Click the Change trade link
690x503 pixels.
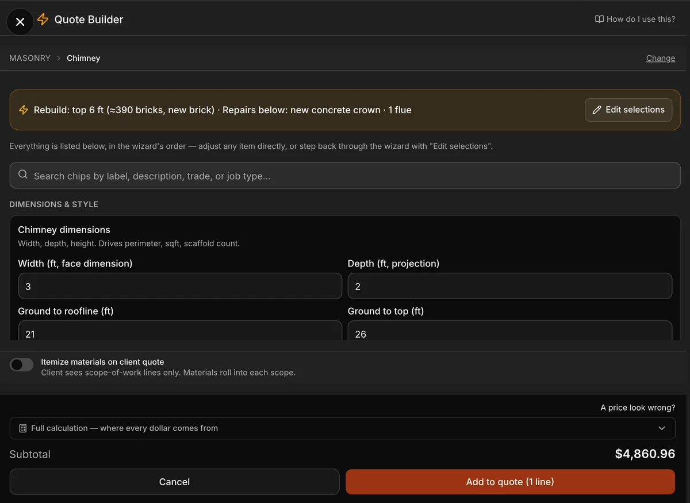[661, 58]
